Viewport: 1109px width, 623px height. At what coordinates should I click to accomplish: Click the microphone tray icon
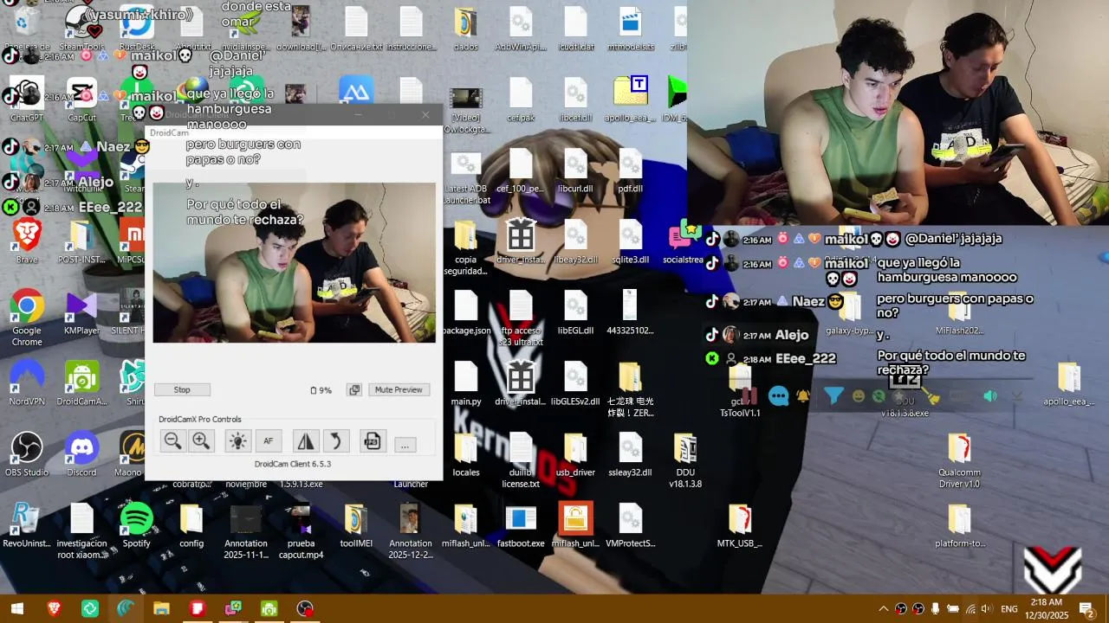935,608
